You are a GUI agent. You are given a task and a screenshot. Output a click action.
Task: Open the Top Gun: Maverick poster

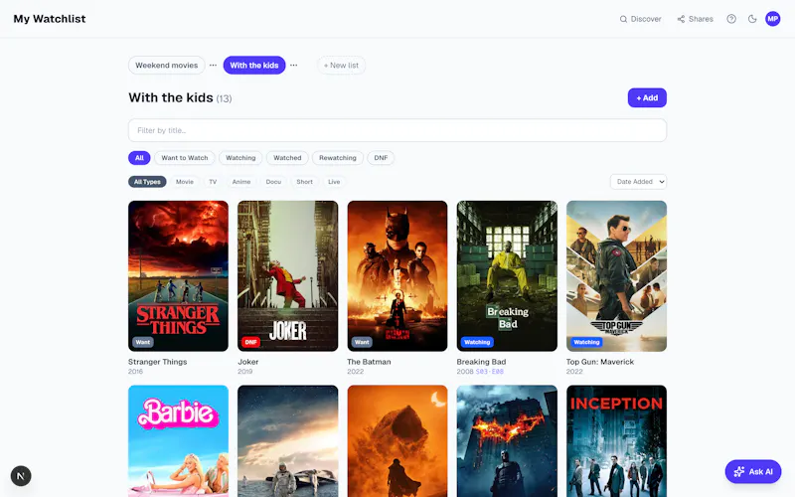coord(616,276)
